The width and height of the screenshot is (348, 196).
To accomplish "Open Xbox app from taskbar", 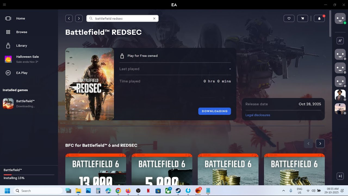I will point(168,191).
